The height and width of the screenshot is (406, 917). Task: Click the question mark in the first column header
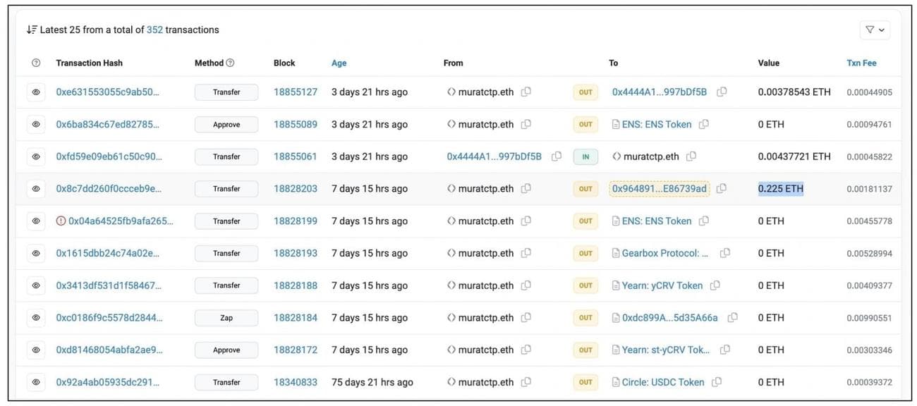coord(36,63)
